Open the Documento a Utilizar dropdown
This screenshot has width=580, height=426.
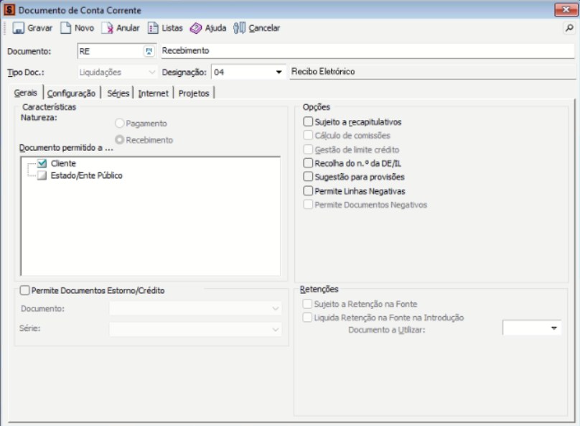tap(553, 328)
